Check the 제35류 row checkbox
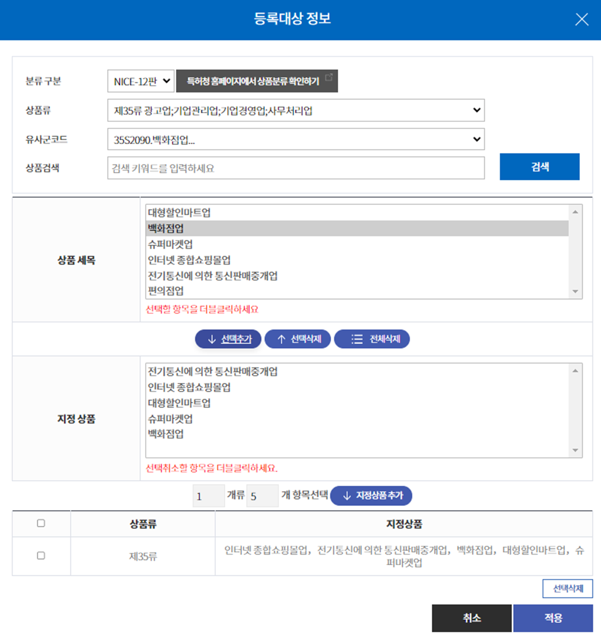 coord(41,556)
